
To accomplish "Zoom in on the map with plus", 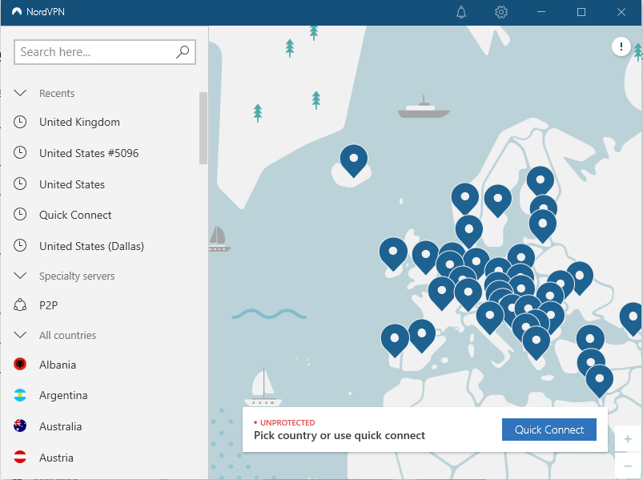I will tap(628, 439).
